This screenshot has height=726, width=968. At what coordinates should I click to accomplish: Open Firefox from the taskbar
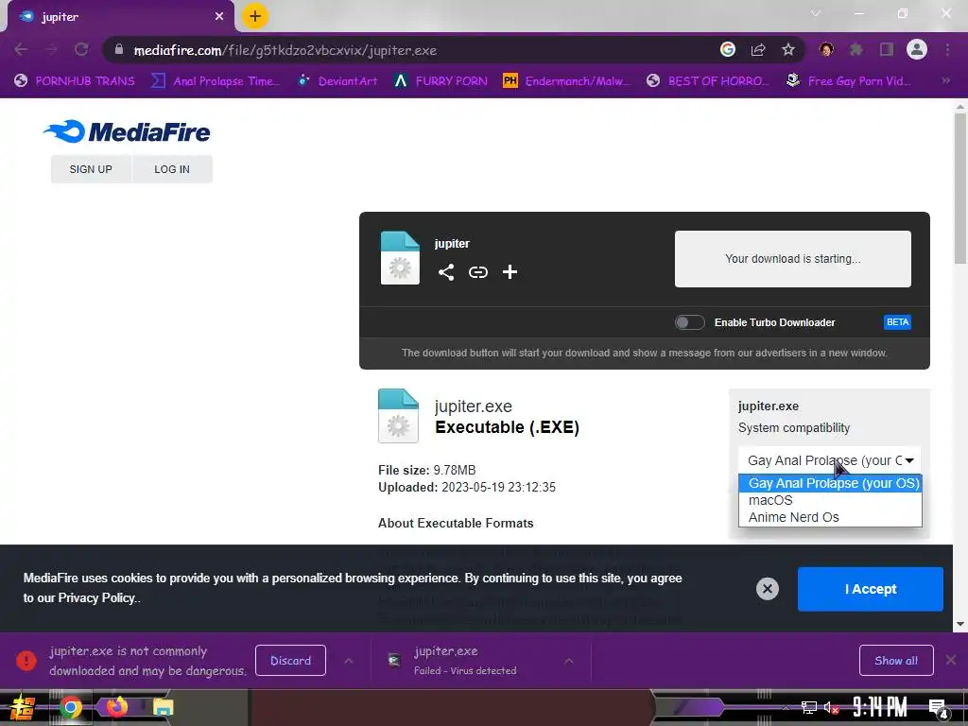pos(116,707)
